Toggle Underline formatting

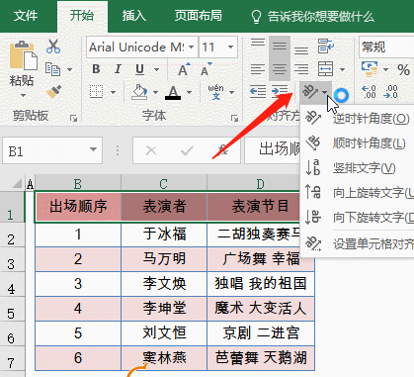pos(139,69)
